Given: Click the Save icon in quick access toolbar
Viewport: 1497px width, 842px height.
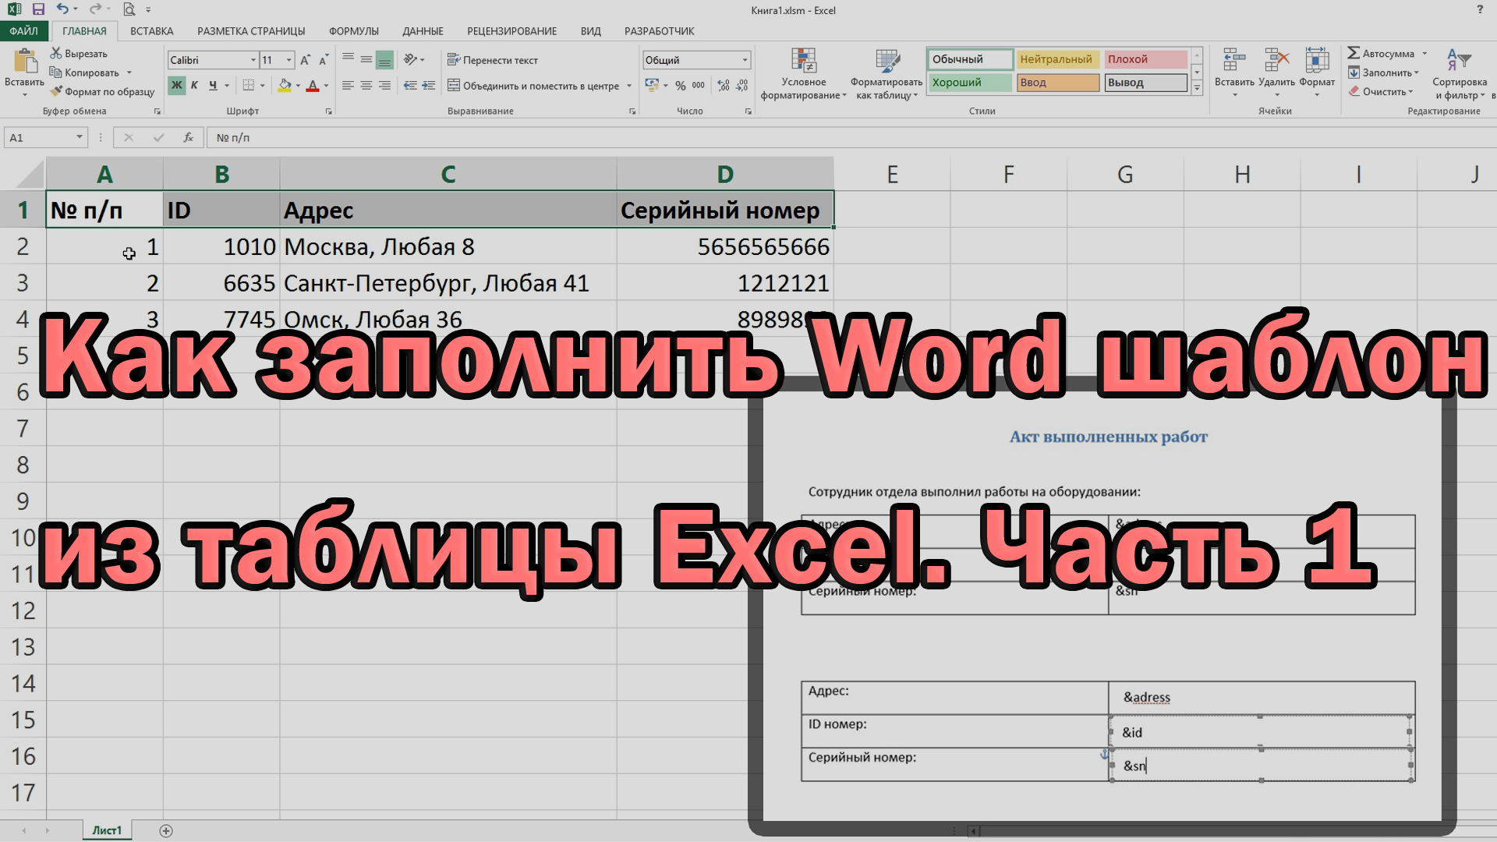Looking at the screenshot, I should [x=37, y=9].
